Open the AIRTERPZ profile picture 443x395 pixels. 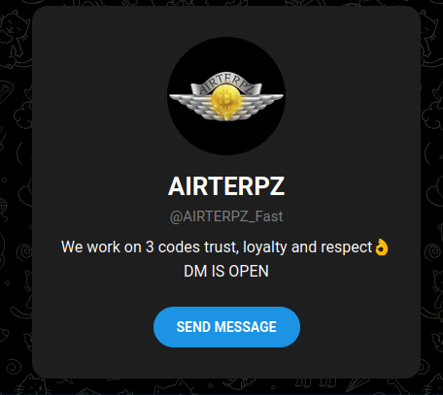click(x=226, y=96)
